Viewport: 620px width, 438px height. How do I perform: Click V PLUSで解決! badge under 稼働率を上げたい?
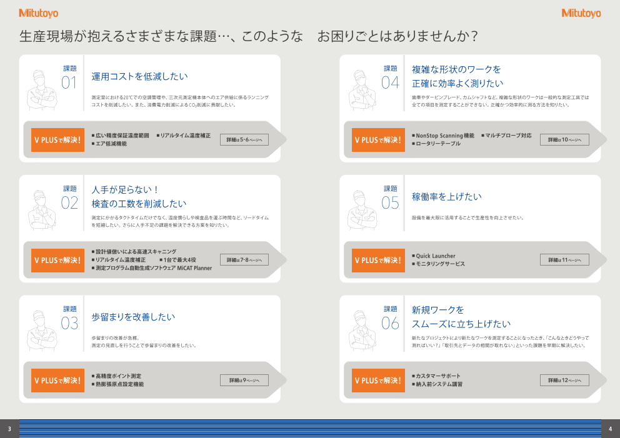click(378, 259)
